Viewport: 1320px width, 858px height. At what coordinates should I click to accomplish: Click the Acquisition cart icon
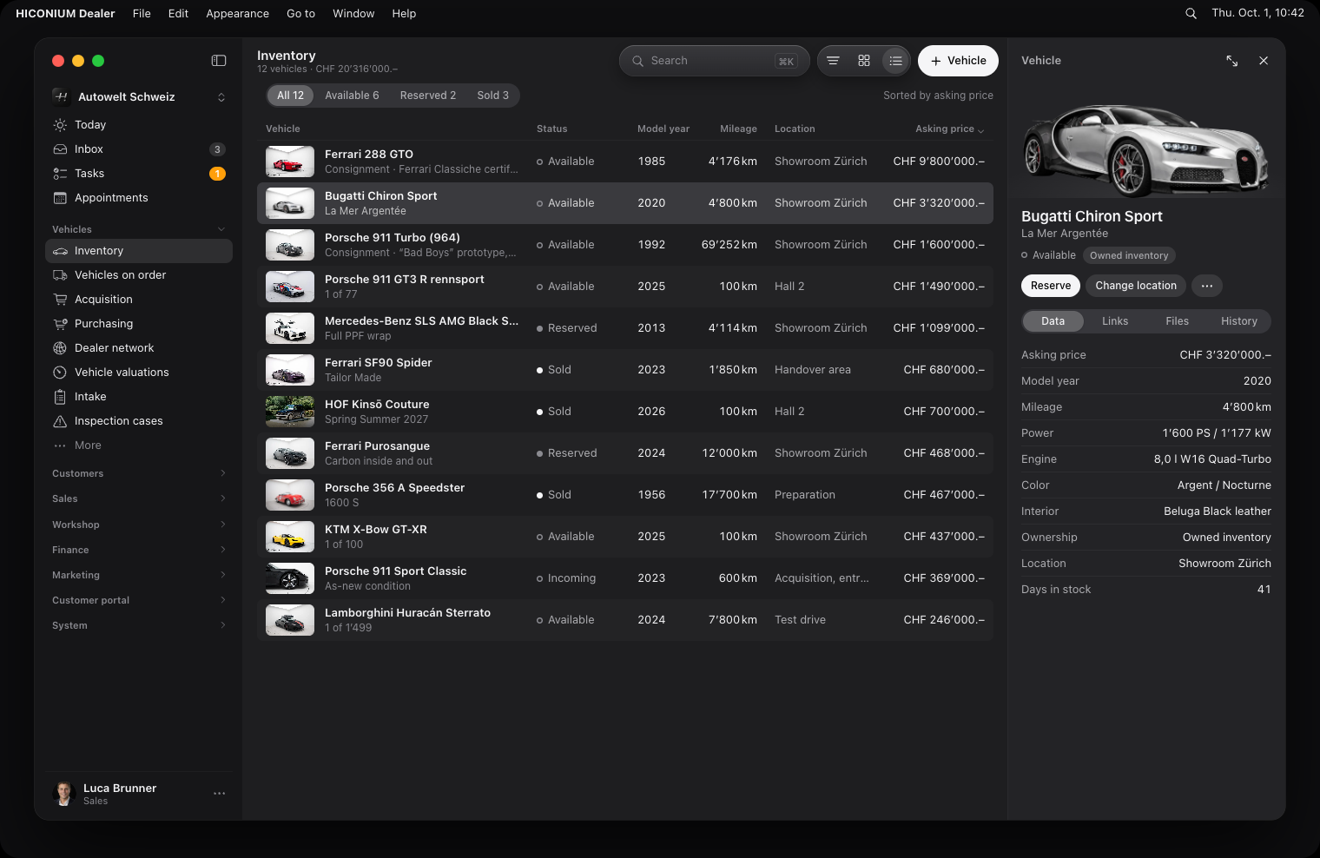click(60, 300)
